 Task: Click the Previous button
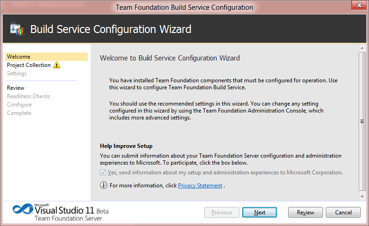point(222,213)
